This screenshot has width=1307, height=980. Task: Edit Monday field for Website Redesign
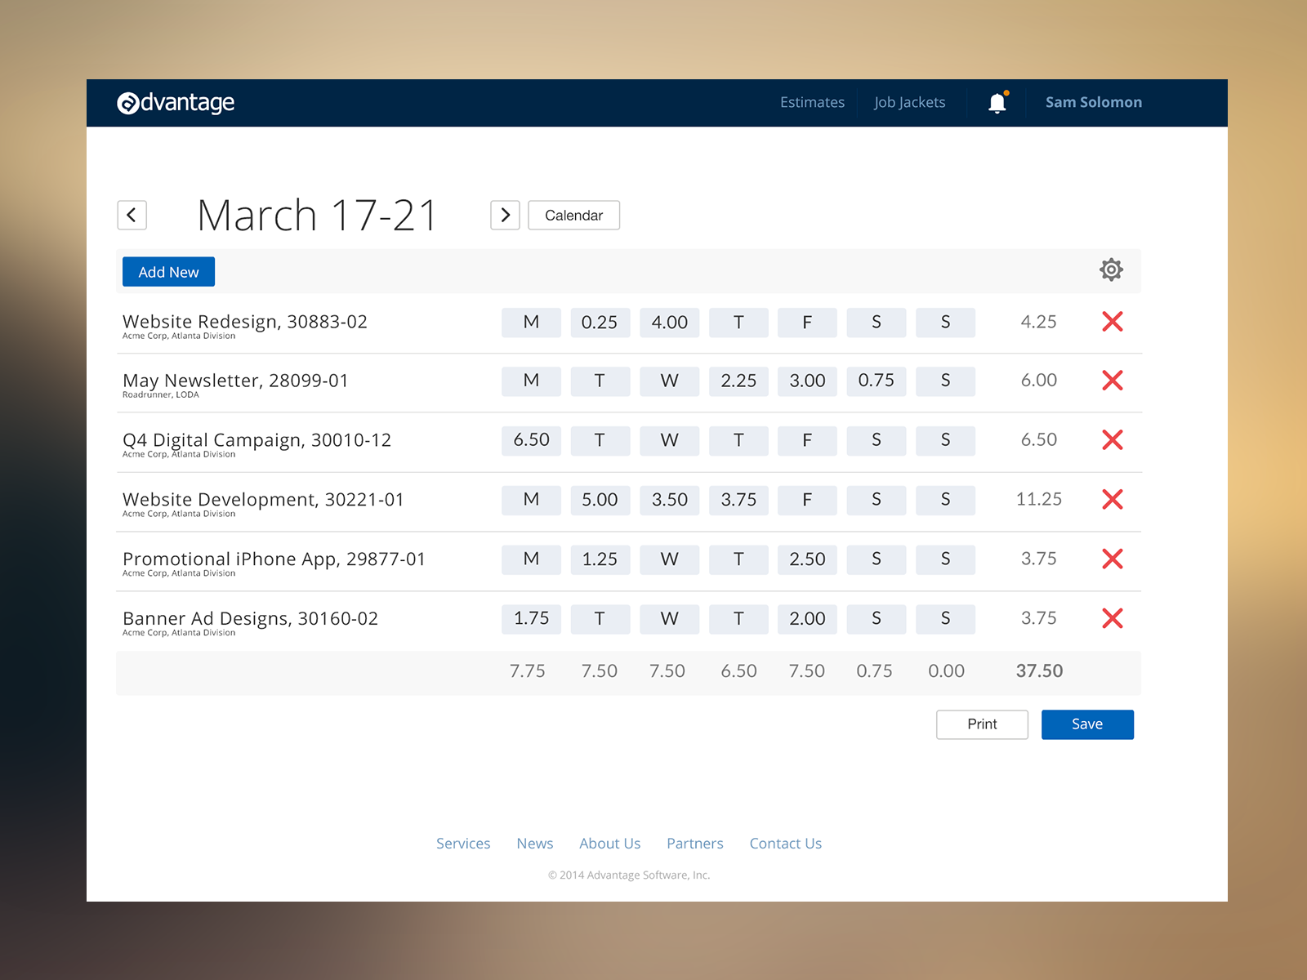pos(531,323)
